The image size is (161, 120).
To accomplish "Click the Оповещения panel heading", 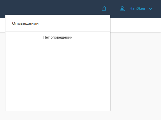I will click(25, 23).
